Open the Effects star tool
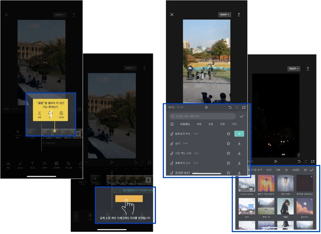Image resolution: width=321 pixels, height=234 pixels. (x=68, y=165)
